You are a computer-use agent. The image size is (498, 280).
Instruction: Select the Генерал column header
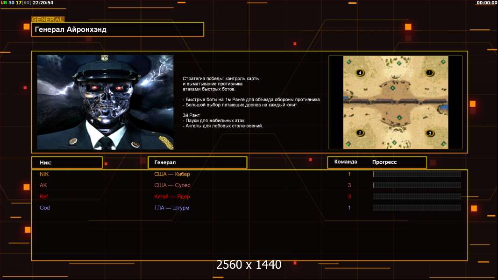tap(198, 162)
